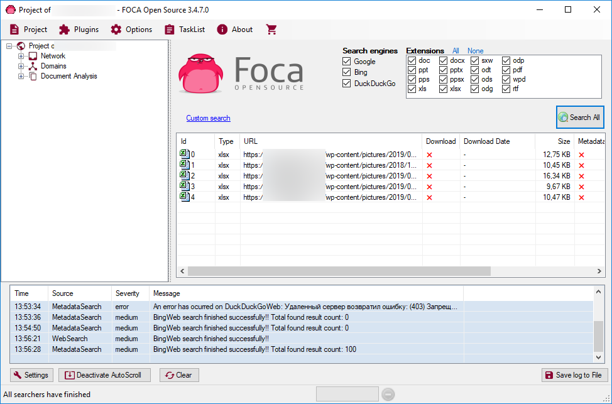Click the red X metadata status for row 0
Viewport: 612px width, 404px height.
pyautogui.click(x=581, y=155)
